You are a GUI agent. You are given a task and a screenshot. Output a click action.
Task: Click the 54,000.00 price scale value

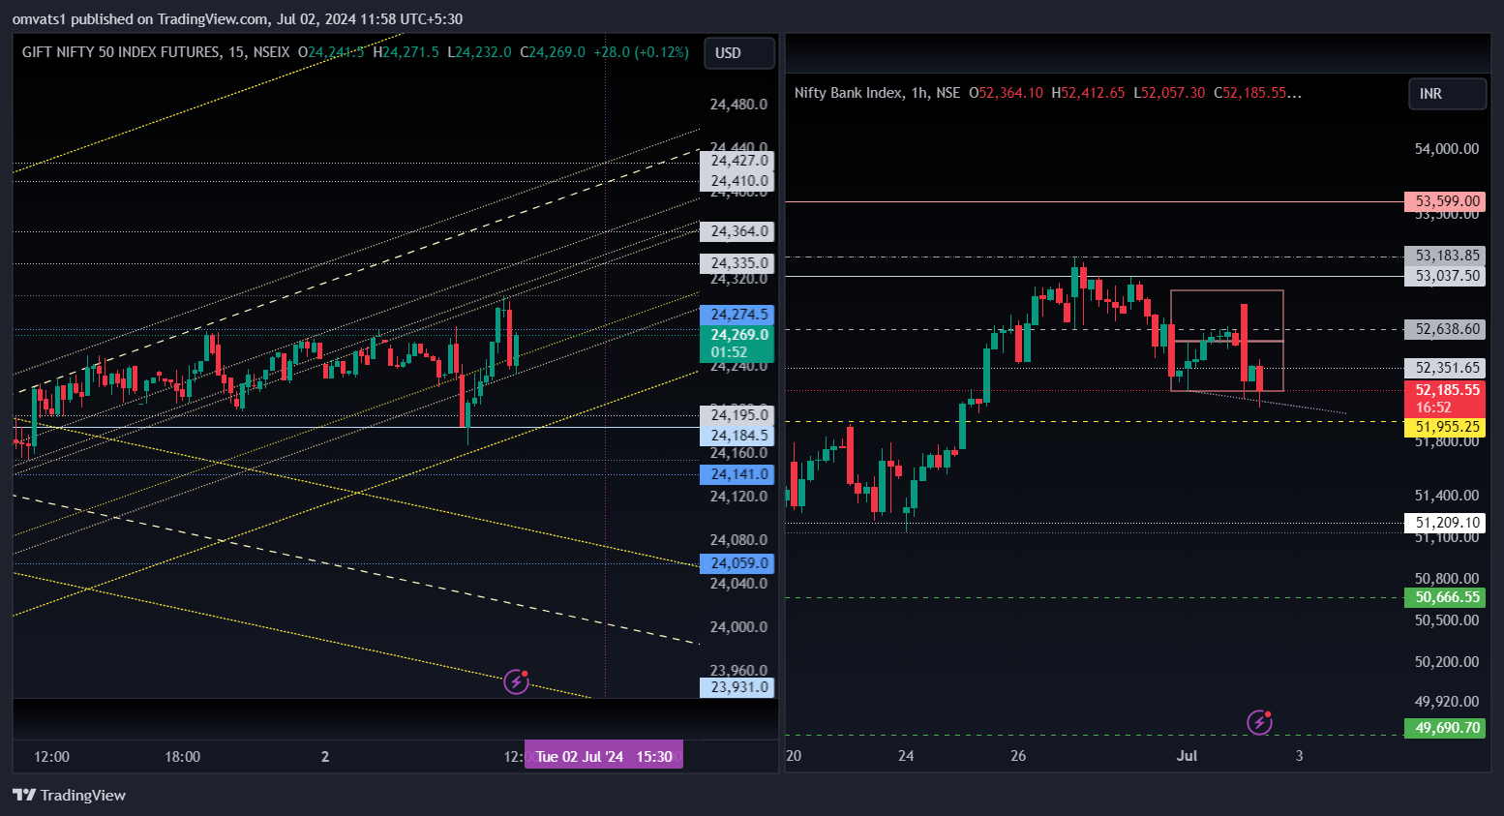pos(1447,149)
